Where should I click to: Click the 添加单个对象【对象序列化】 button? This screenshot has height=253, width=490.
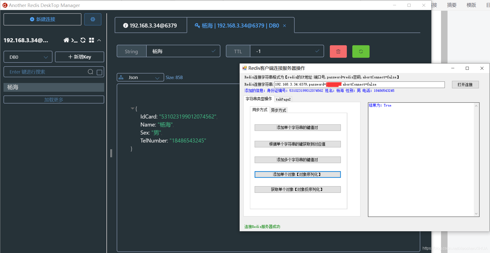297,174
